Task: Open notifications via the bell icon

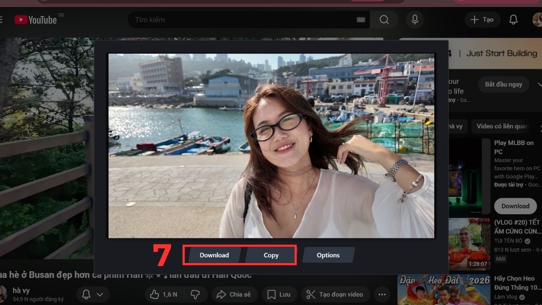Action: tap(514, 19)
